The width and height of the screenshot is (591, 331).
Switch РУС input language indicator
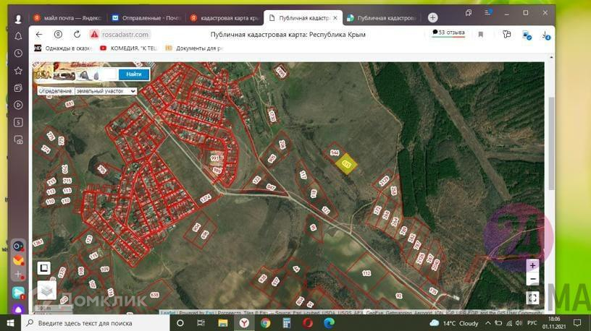[x=532, y=323]
